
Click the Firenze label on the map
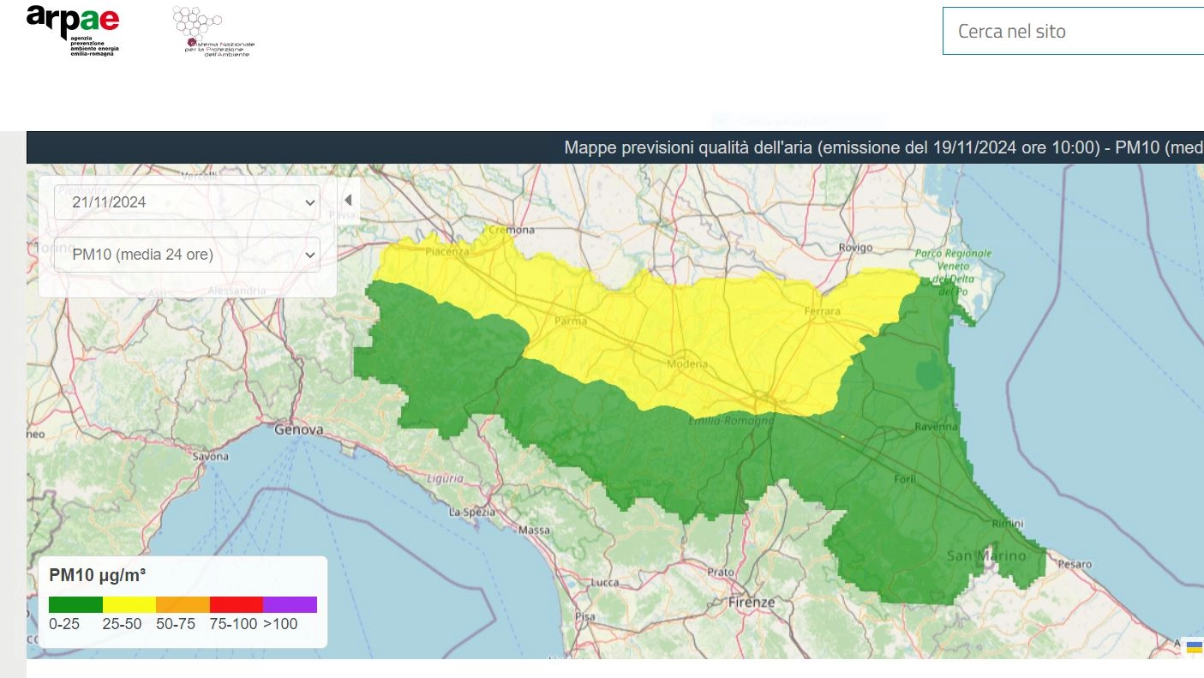coord(752,603)
